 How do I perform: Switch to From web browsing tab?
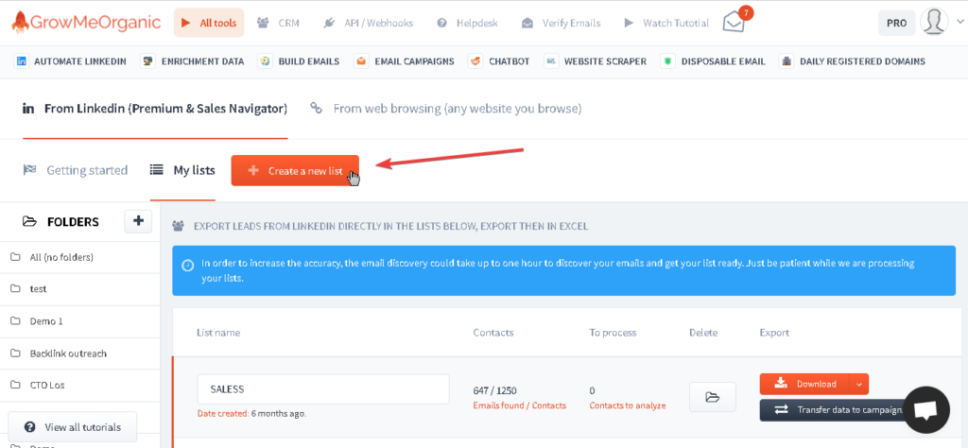click(446, 109)
